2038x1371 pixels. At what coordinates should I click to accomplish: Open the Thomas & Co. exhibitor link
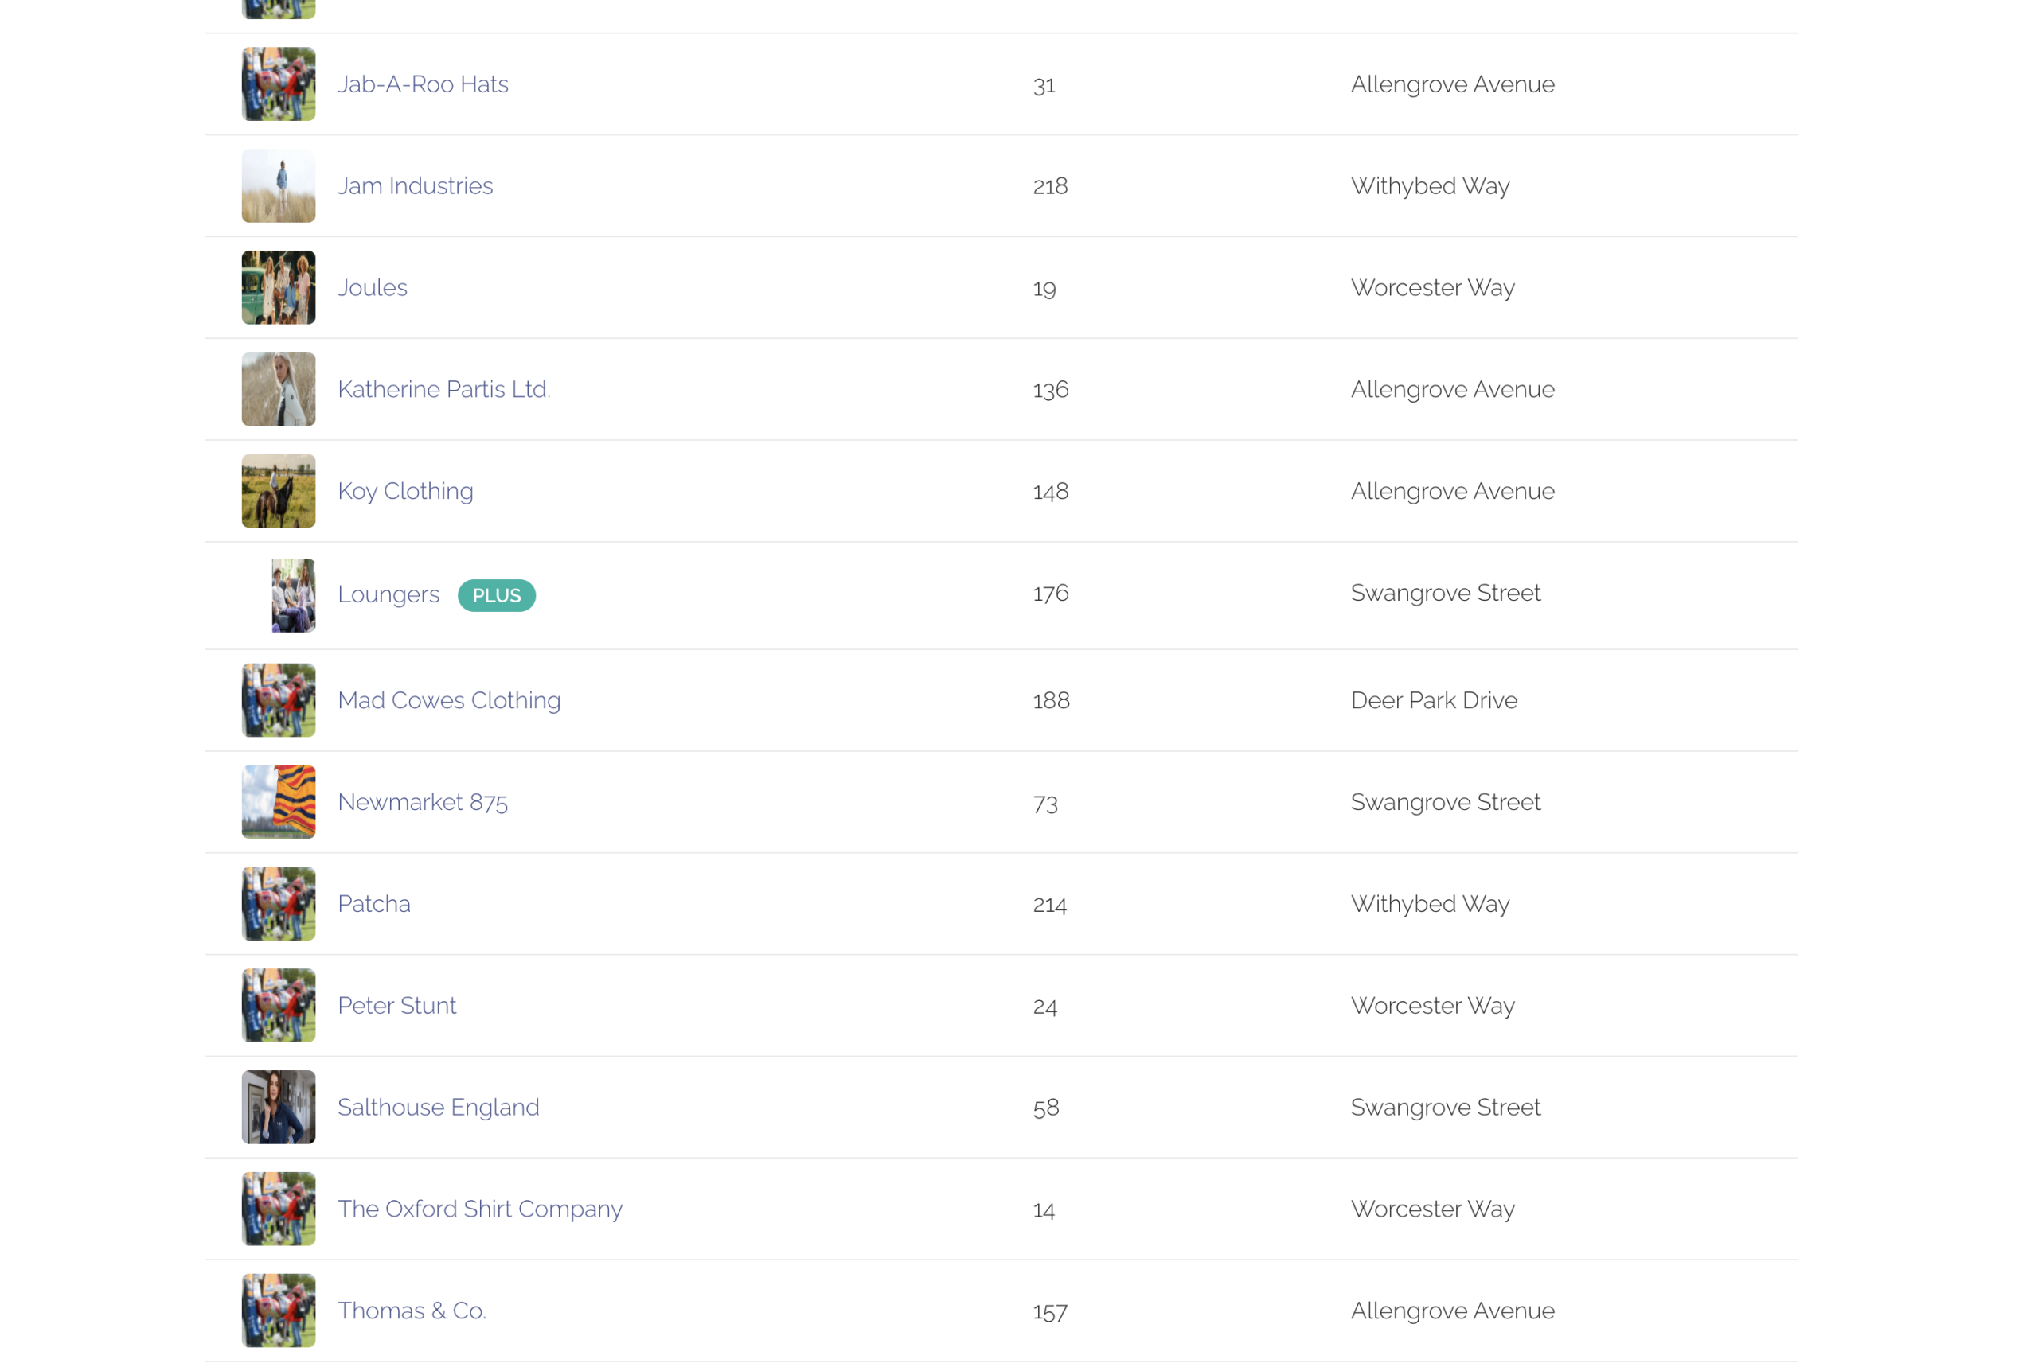[x=411, y=1311]
